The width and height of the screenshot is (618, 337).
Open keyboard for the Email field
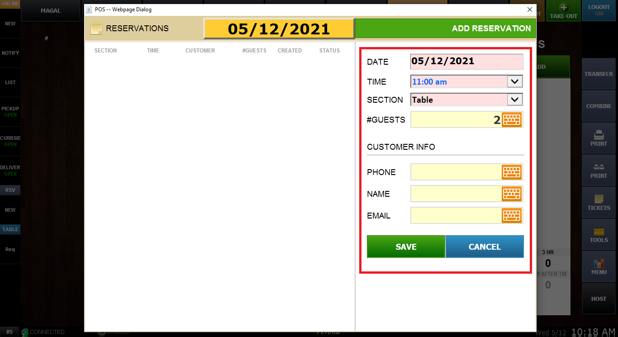tap(512, 215)
